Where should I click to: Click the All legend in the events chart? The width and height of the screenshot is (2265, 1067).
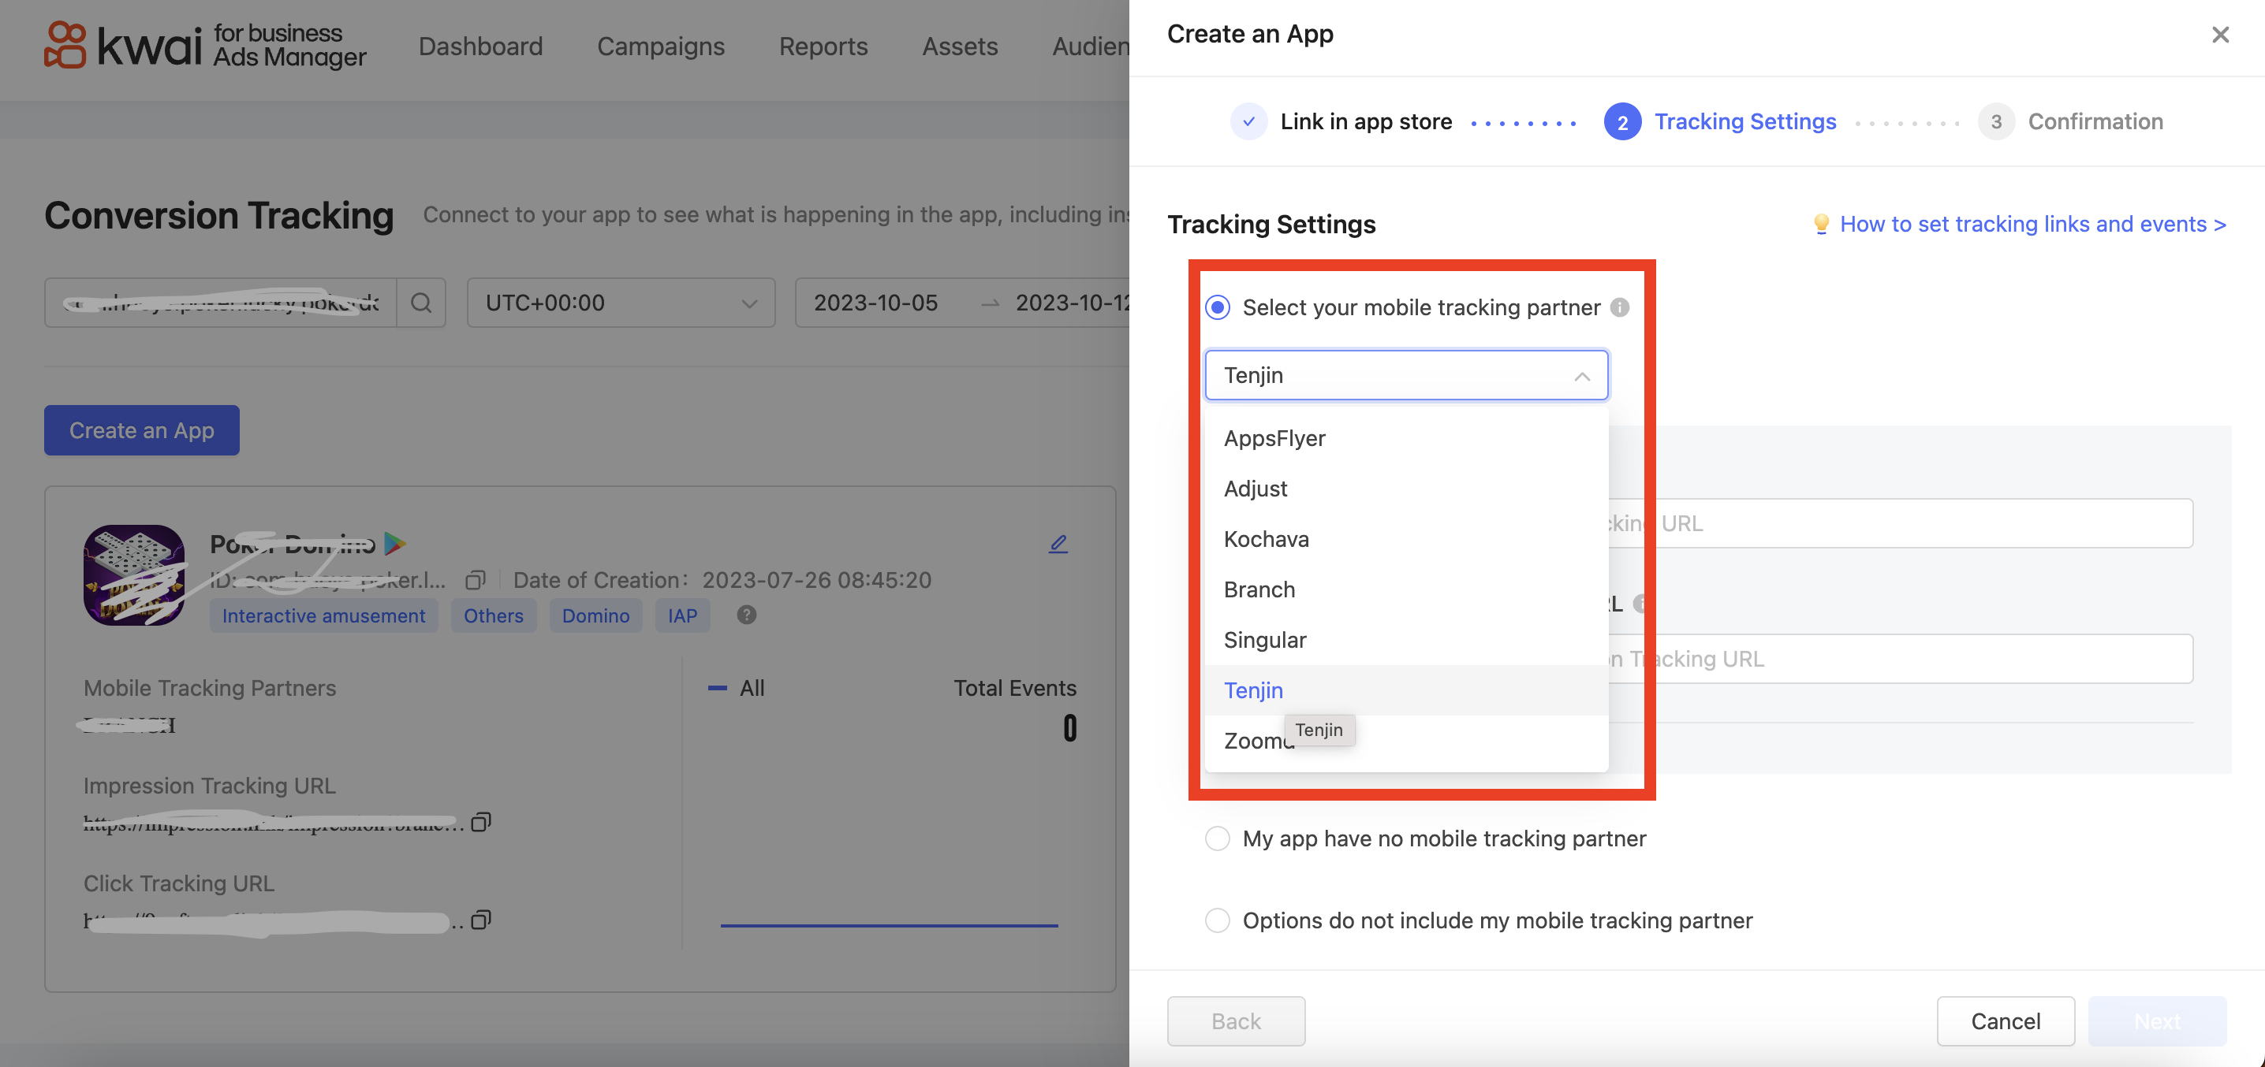click(x=737, y=688)
